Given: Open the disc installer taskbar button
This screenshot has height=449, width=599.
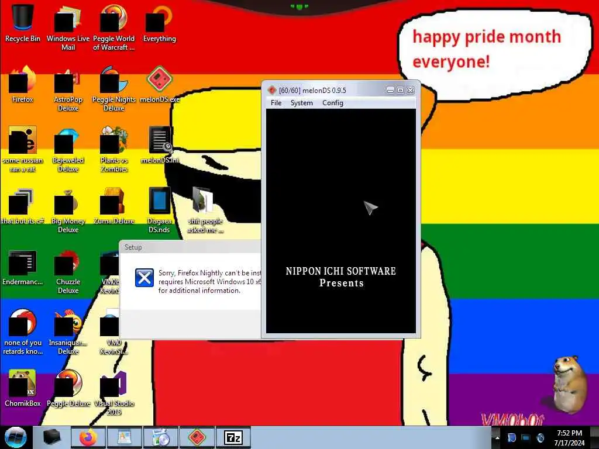Looking at the screenshot, I should [161, 437].
